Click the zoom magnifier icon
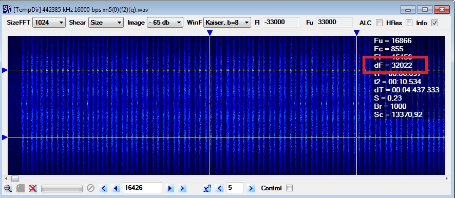This screenshot has height=198, width=455. 8,188
